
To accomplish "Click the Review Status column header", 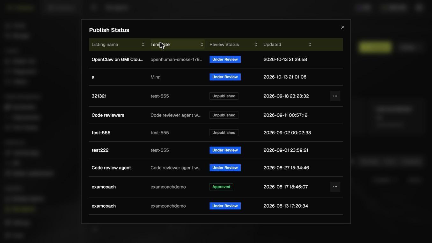I will click(224, 45).
